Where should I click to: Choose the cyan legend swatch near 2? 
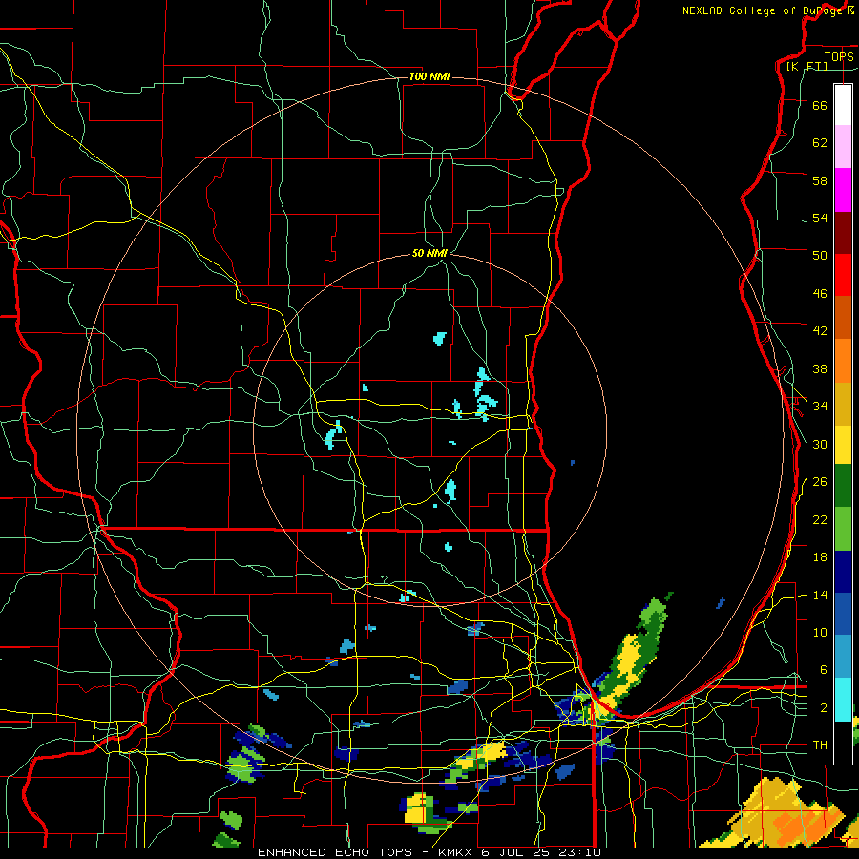(843, 700)
